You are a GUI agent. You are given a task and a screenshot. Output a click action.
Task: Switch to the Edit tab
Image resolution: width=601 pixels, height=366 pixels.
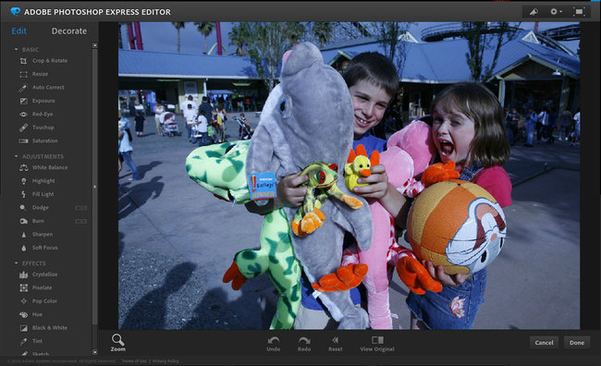click(x=18, y=31)
